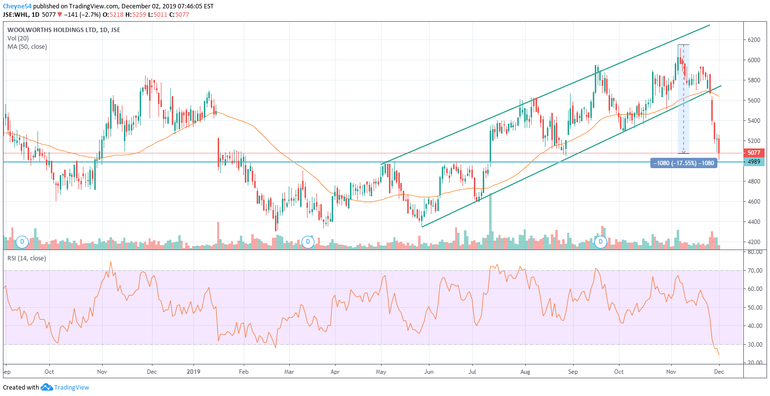Click the -141 (-2.7%) change text
770x396 pixels.
[82, 15]
